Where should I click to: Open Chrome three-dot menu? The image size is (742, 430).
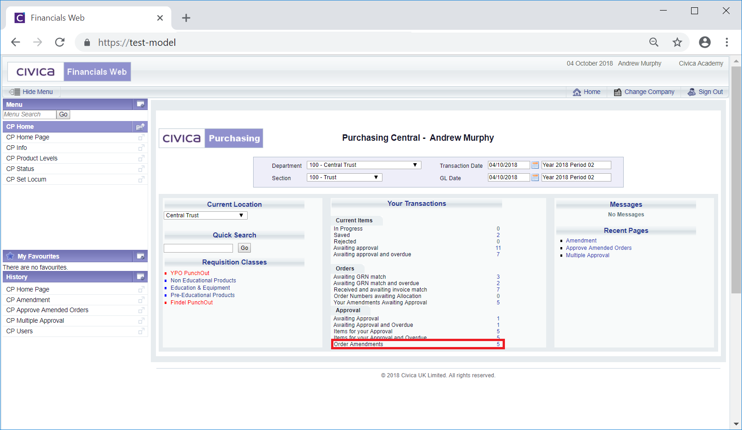point(727,42)
